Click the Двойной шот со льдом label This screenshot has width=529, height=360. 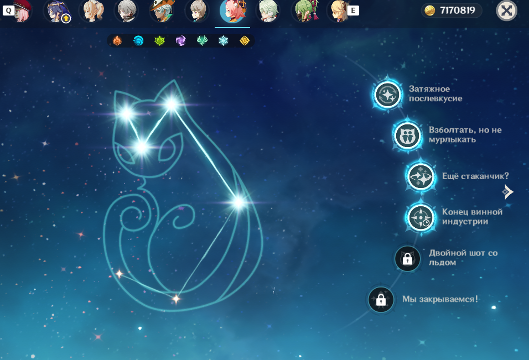[x=463, y=258]
